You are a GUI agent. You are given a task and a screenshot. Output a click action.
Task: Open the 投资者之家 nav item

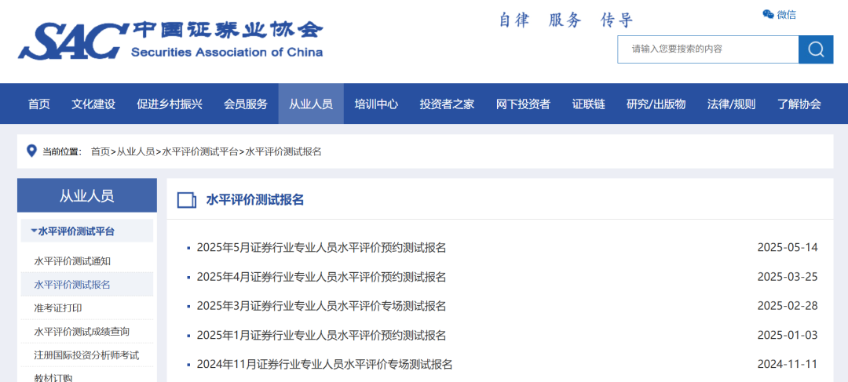(x=447, y=104)
